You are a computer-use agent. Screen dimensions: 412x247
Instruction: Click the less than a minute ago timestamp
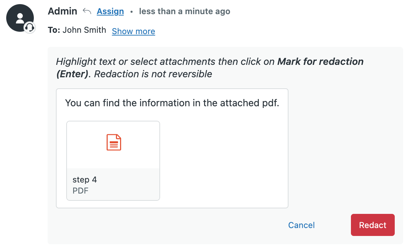click(185, 11)
